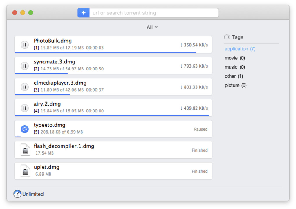
Task: Select the uplet.dmg file name
Action: (46, 167)
